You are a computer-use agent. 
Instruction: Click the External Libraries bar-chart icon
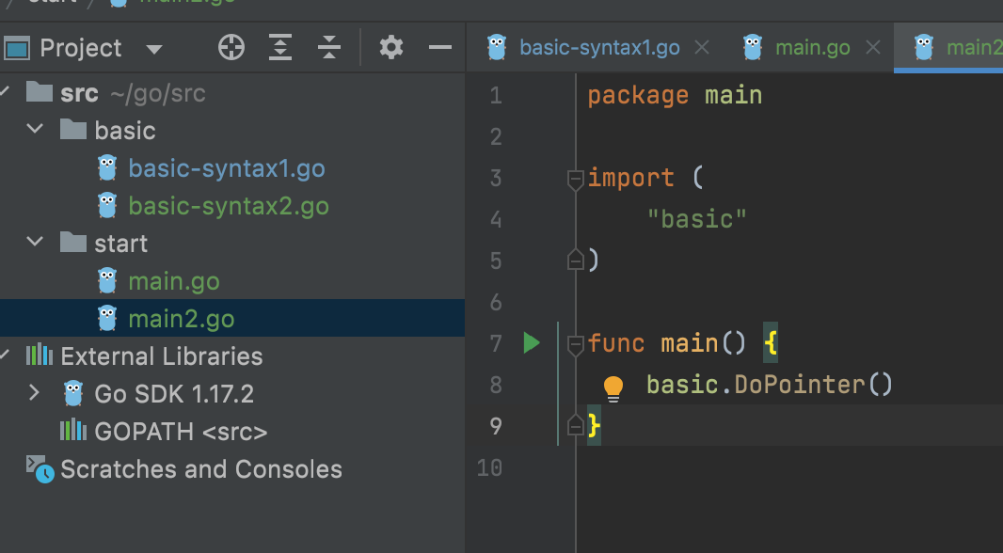pos(39,355)
